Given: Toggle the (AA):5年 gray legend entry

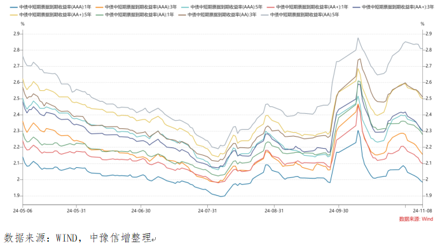Looking at the screenshot, I should coord(299,15).
